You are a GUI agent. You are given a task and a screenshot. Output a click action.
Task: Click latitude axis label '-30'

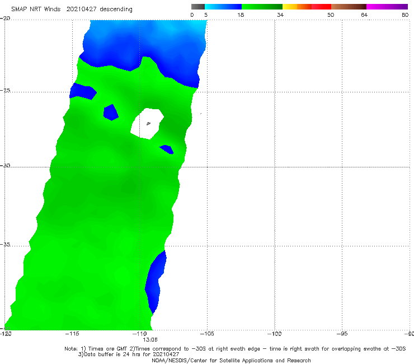5,165
